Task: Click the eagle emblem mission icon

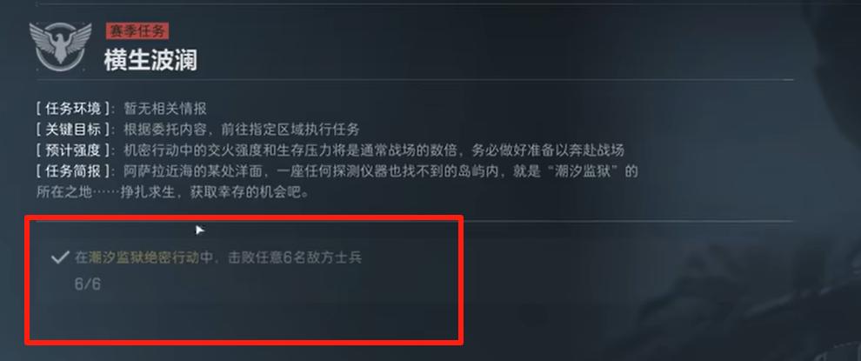Action: click(60, 46)
